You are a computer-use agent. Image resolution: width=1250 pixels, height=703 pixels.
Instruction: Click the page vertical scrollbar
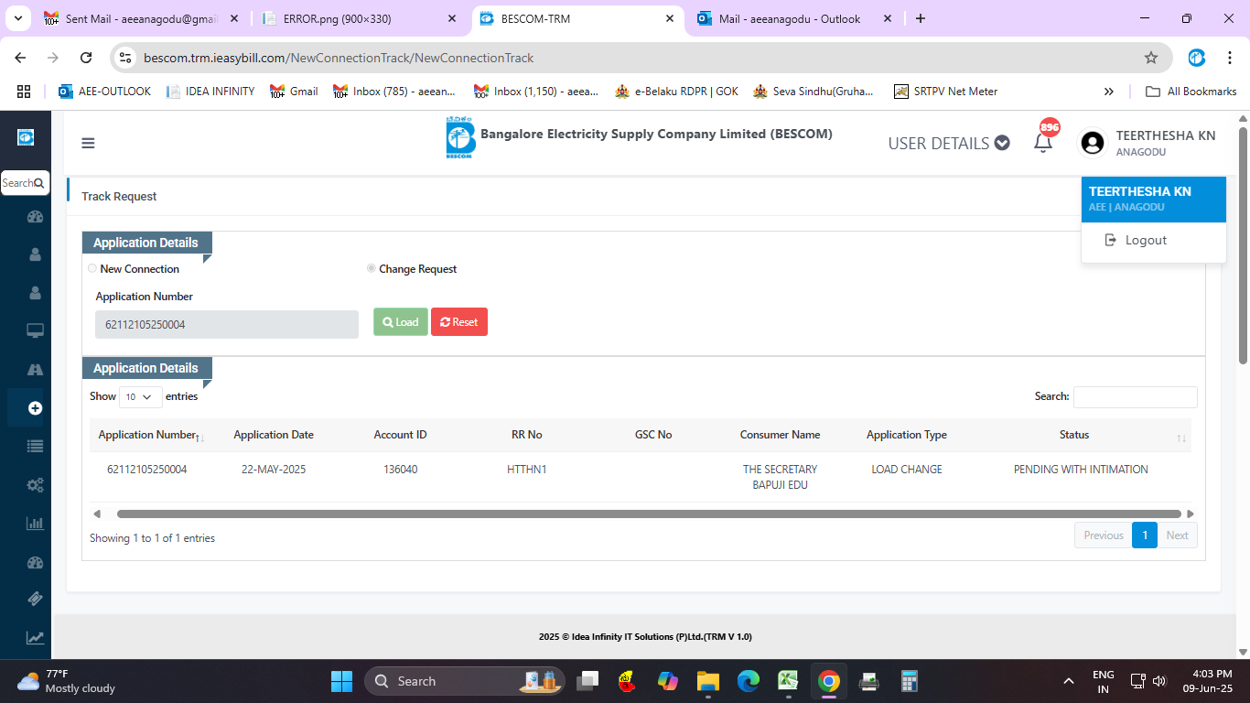point(1243,245)
